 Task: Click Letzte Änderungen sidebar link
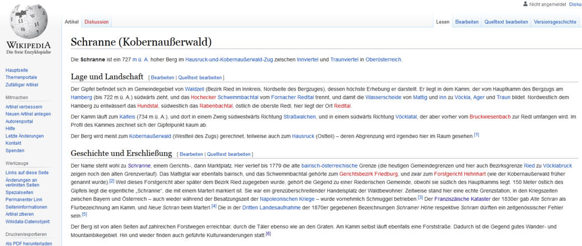25,136
